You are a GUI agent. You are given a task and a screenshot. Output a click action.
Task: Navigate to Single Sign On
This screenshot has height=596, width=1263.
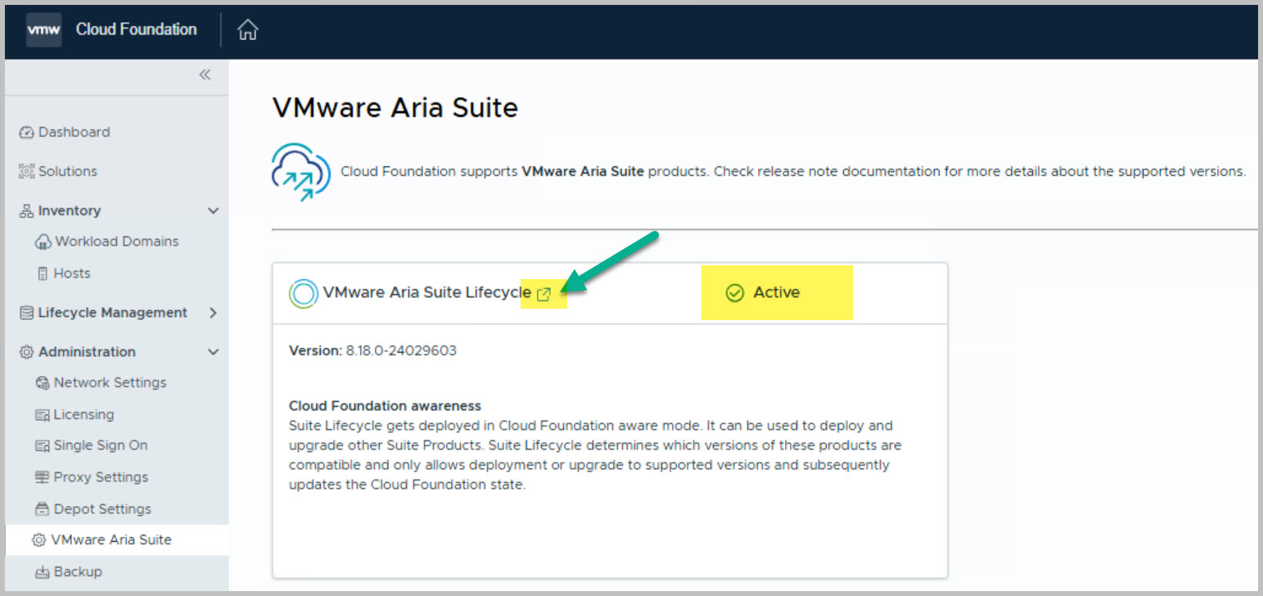pos(100,445)
